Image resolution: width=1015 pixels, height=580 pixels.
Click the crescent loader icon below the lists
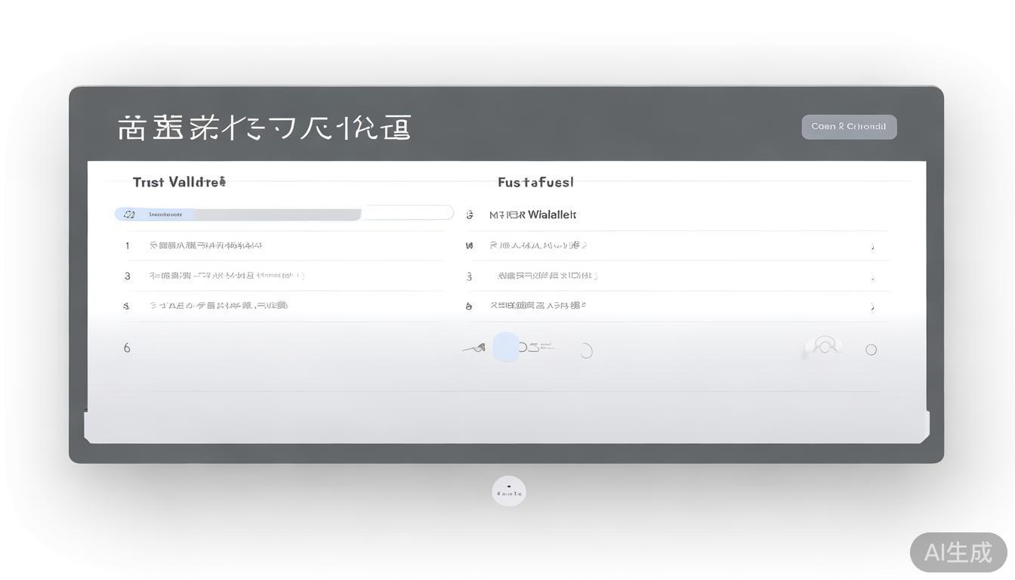[x=587, y=349]
